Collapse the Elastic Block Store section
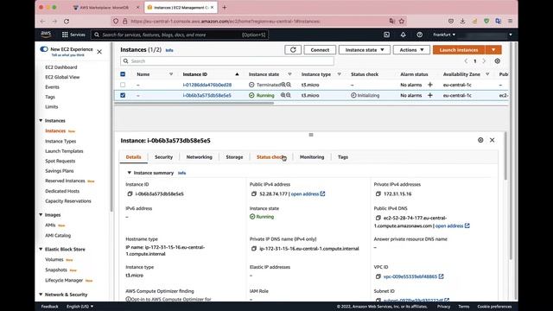The width and height of the screenshot is (553, 311). point(41,250)
